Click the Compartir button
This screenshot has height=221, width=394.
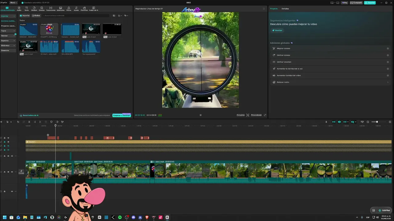[x=356, y=3]
